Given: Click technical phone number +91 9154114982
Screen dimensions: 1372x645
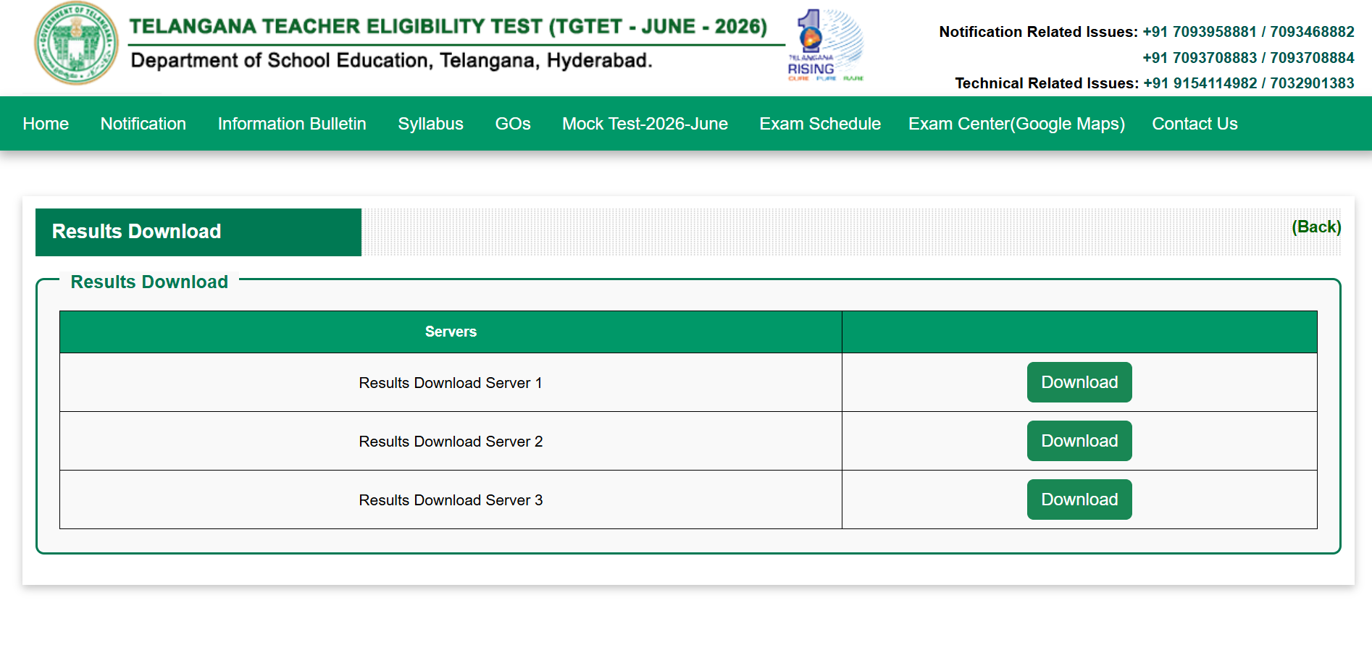Looking at the screenshot, I should point(1200,83).
